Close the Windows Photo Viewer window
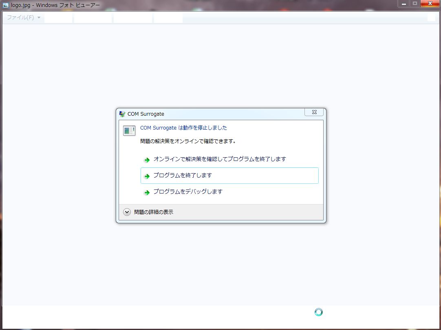Screen dimensions: 441x330 [430, 4]
